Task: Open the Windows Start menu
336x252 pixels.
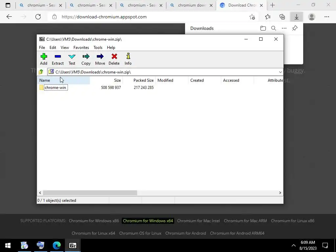Action: click(x=8, y=245)
